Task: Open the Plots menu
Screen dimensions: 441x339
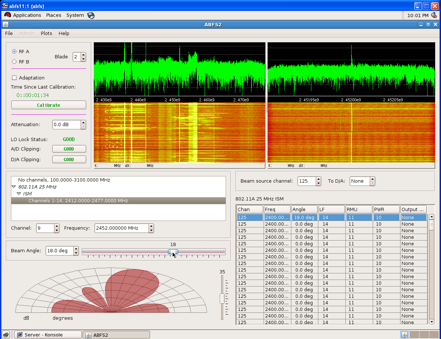Action: coord(46,33)
